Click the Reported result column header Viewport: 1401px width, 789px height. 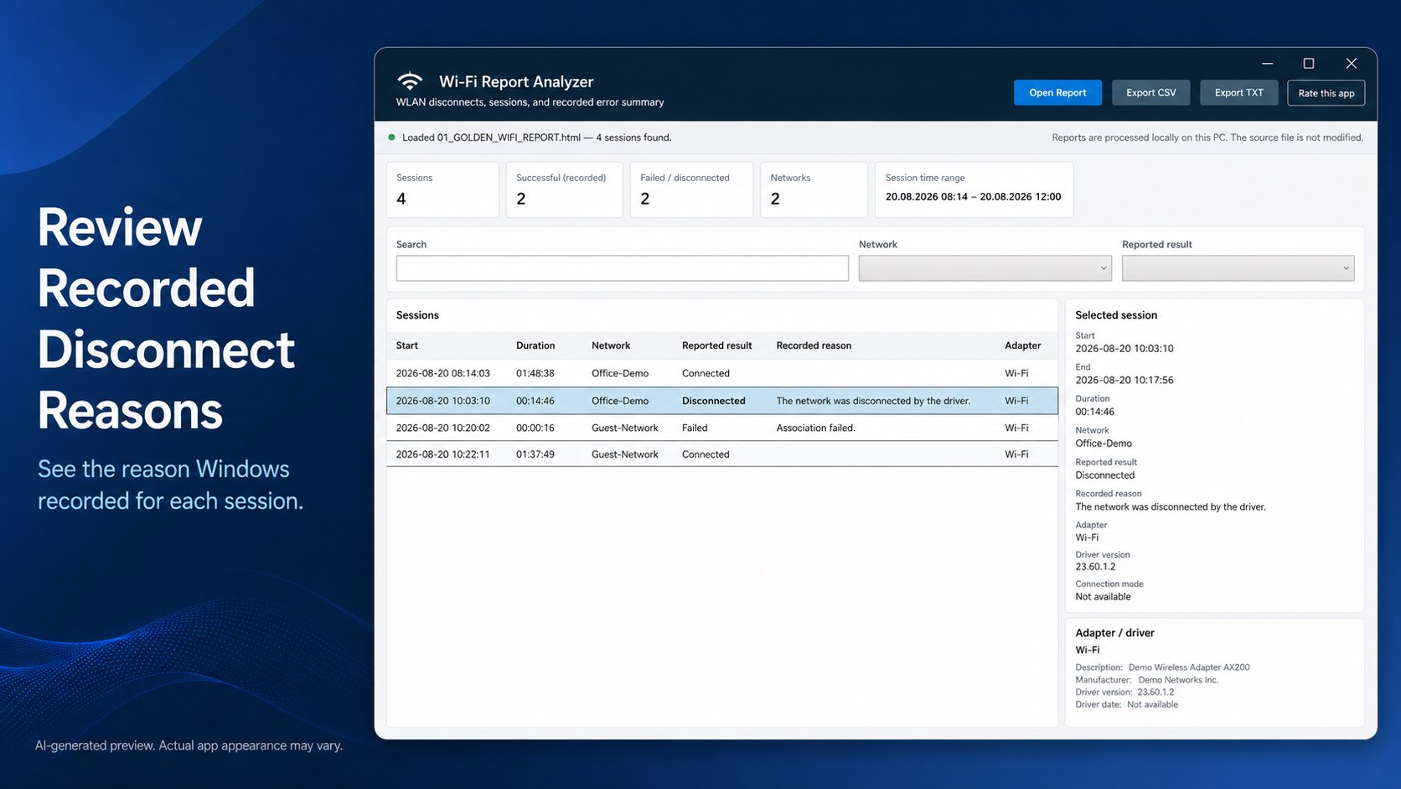[x=716, y=345]
